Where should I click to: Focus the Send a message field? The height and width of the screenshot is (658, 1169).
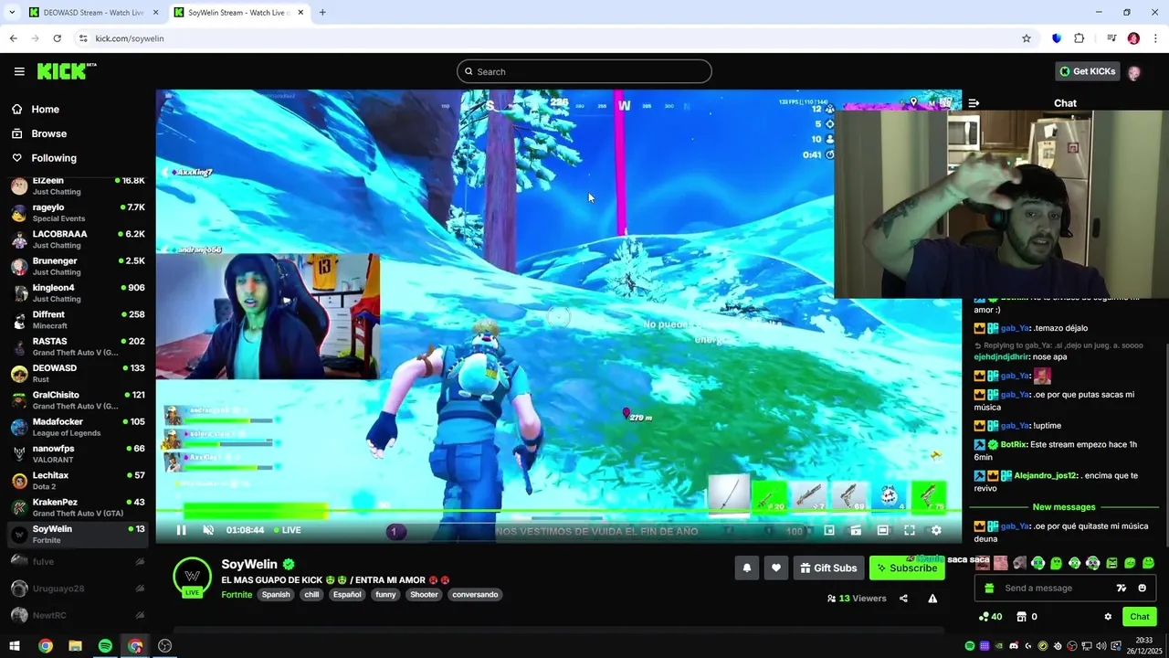coord(1050,589)
